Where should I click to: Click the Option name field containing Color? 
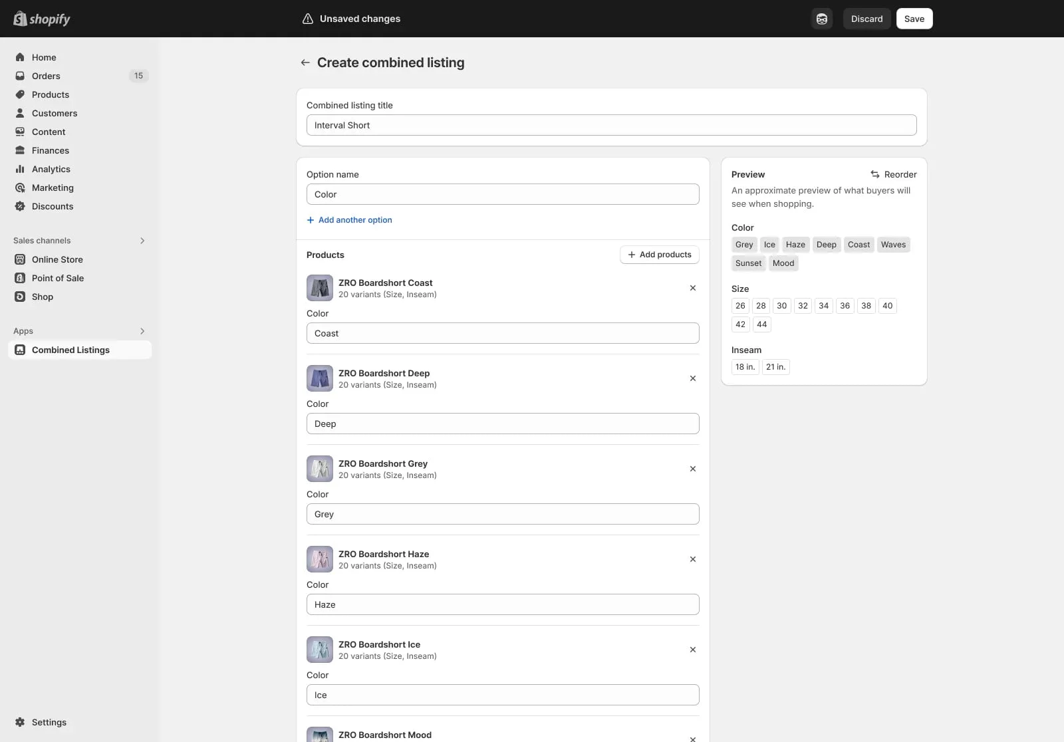point(503,194)
